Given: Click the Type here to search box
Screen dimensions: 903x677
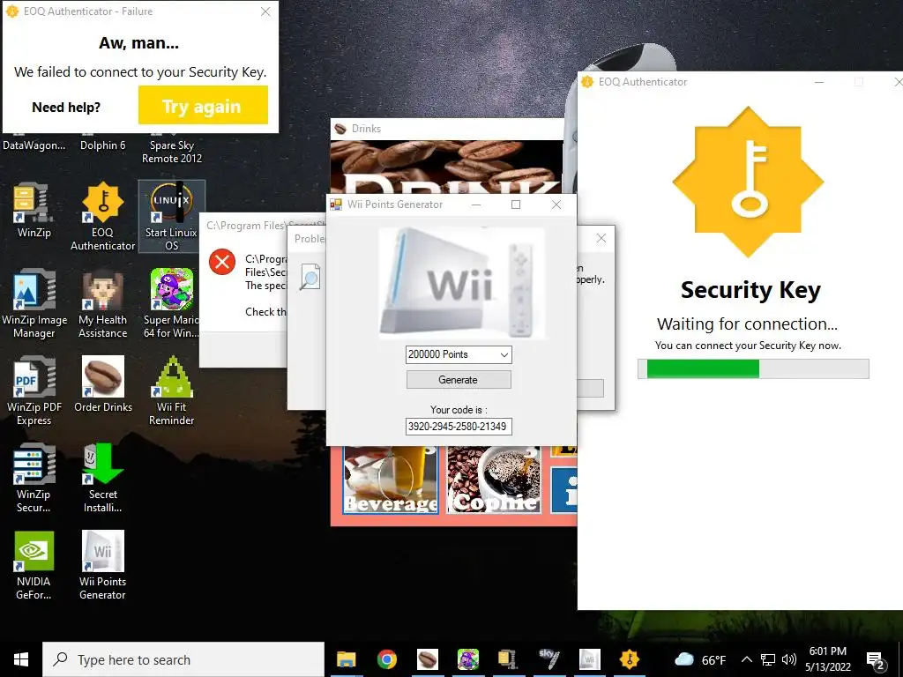Looking at the screenshot, I should [x=183, y=659].
